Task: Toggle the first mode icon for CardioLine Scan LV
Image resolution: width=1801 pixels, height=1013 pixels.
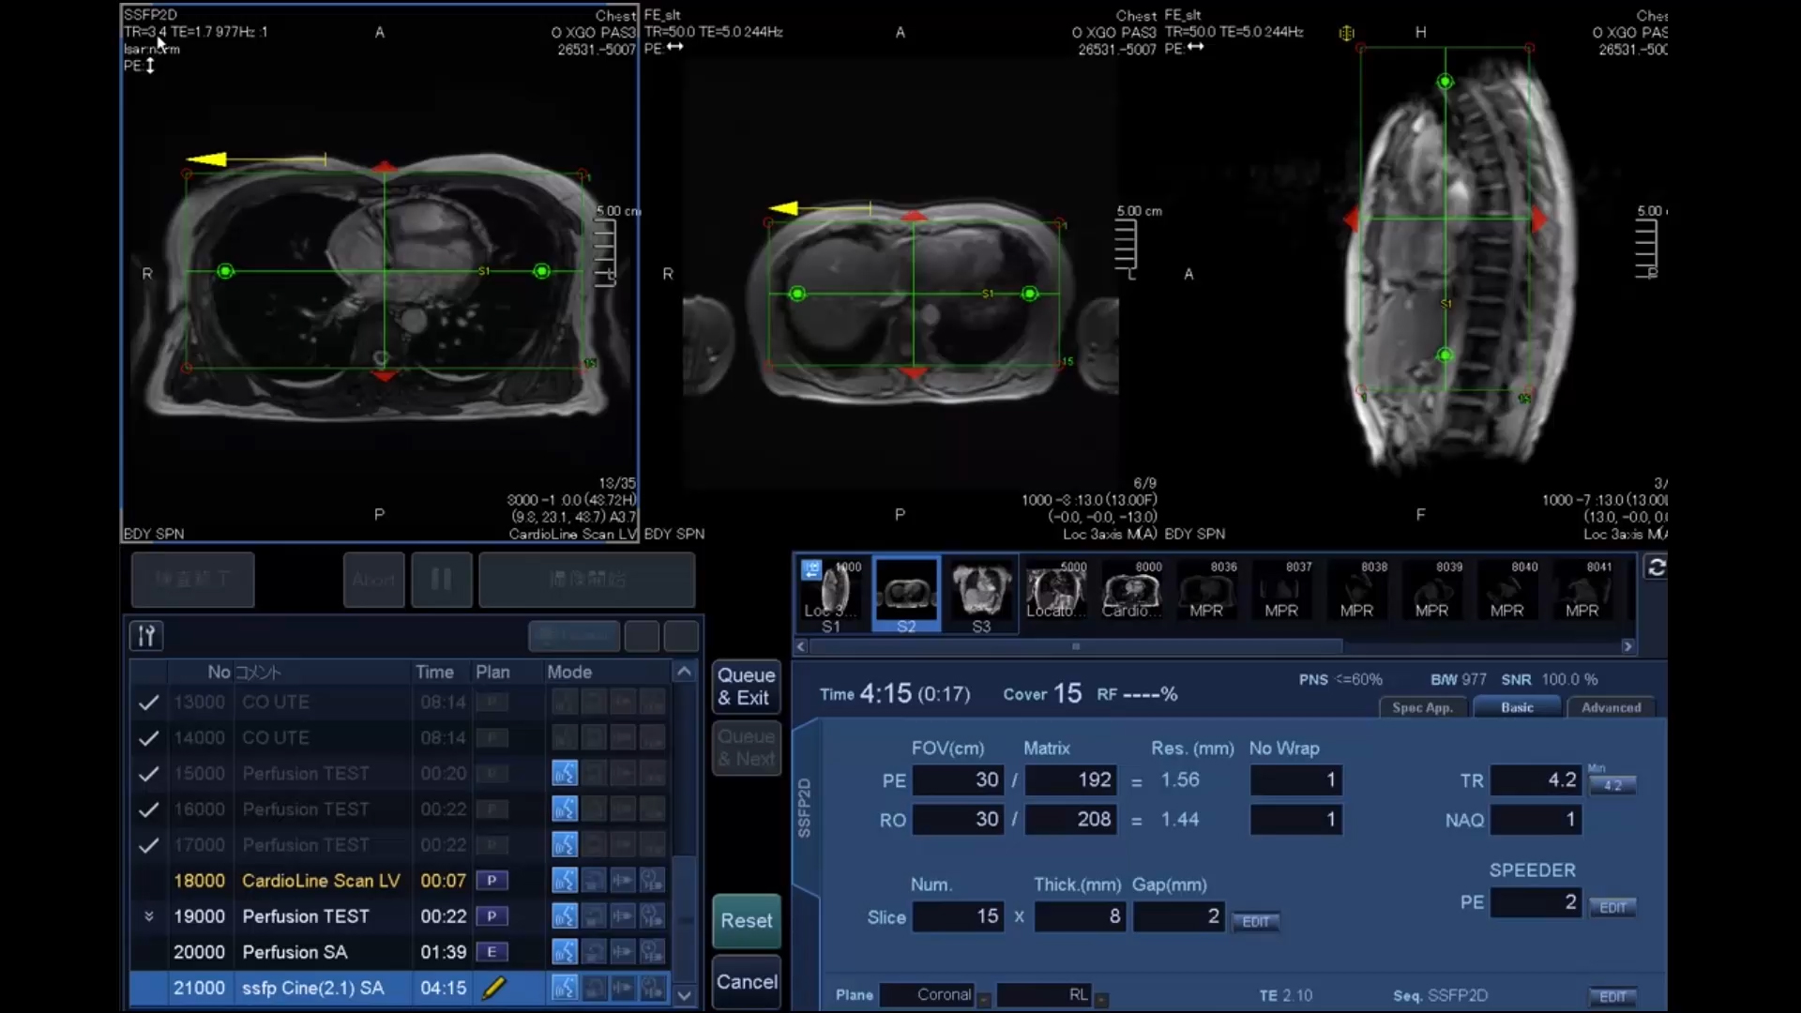Action: [x=564, y=881]
